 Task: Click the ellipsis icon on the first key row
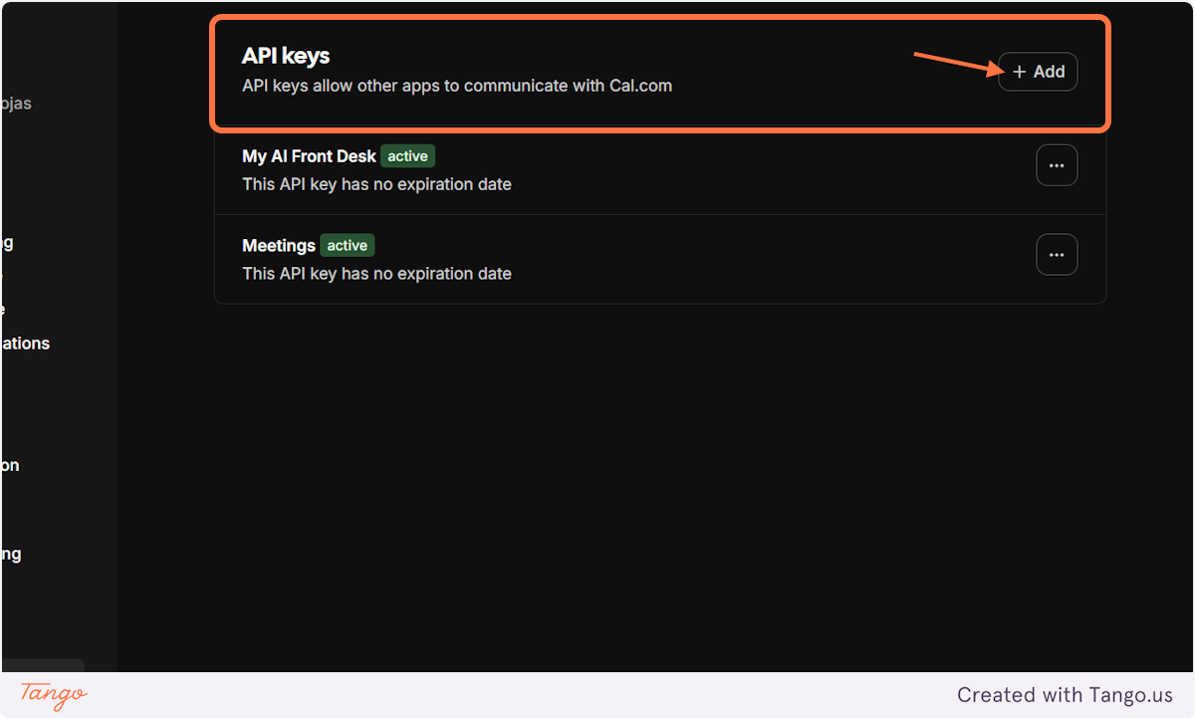point(1057,164)
